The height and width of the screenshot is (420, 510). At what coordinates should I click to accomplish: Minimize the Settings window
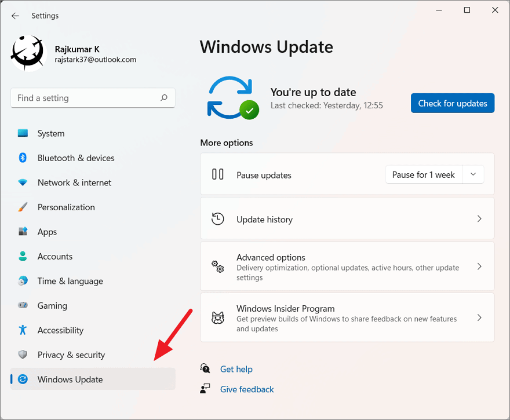[439, 10]
